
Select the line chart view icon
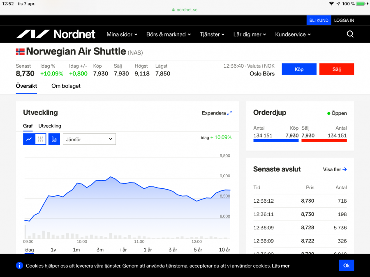pos(29,139)
